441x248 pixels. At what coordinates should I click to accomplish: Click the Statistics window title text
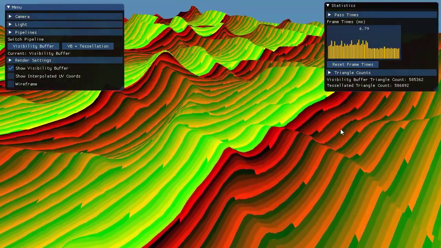coord(343,6)
